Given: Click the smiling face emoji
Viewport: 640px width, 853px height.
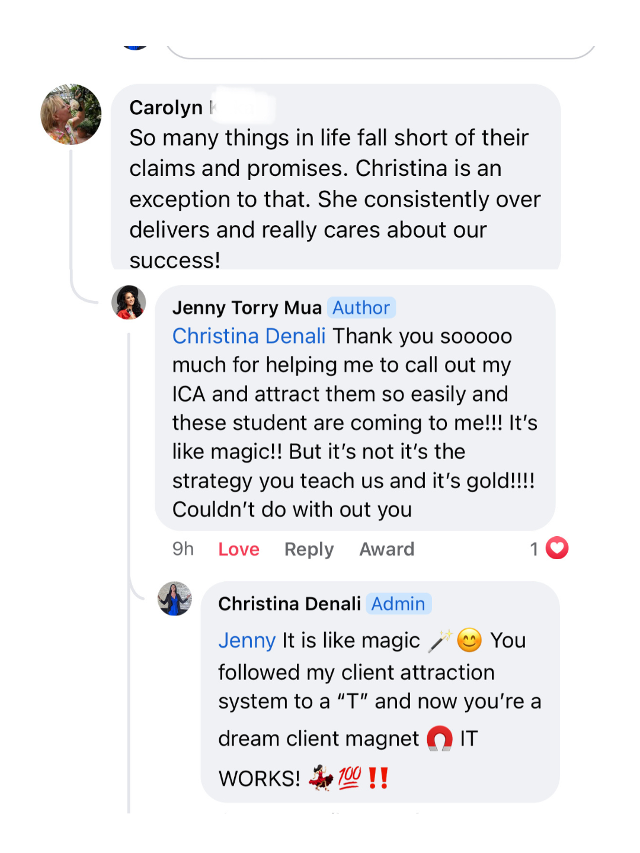Looking at the screenshot, I should click(469, 640).
